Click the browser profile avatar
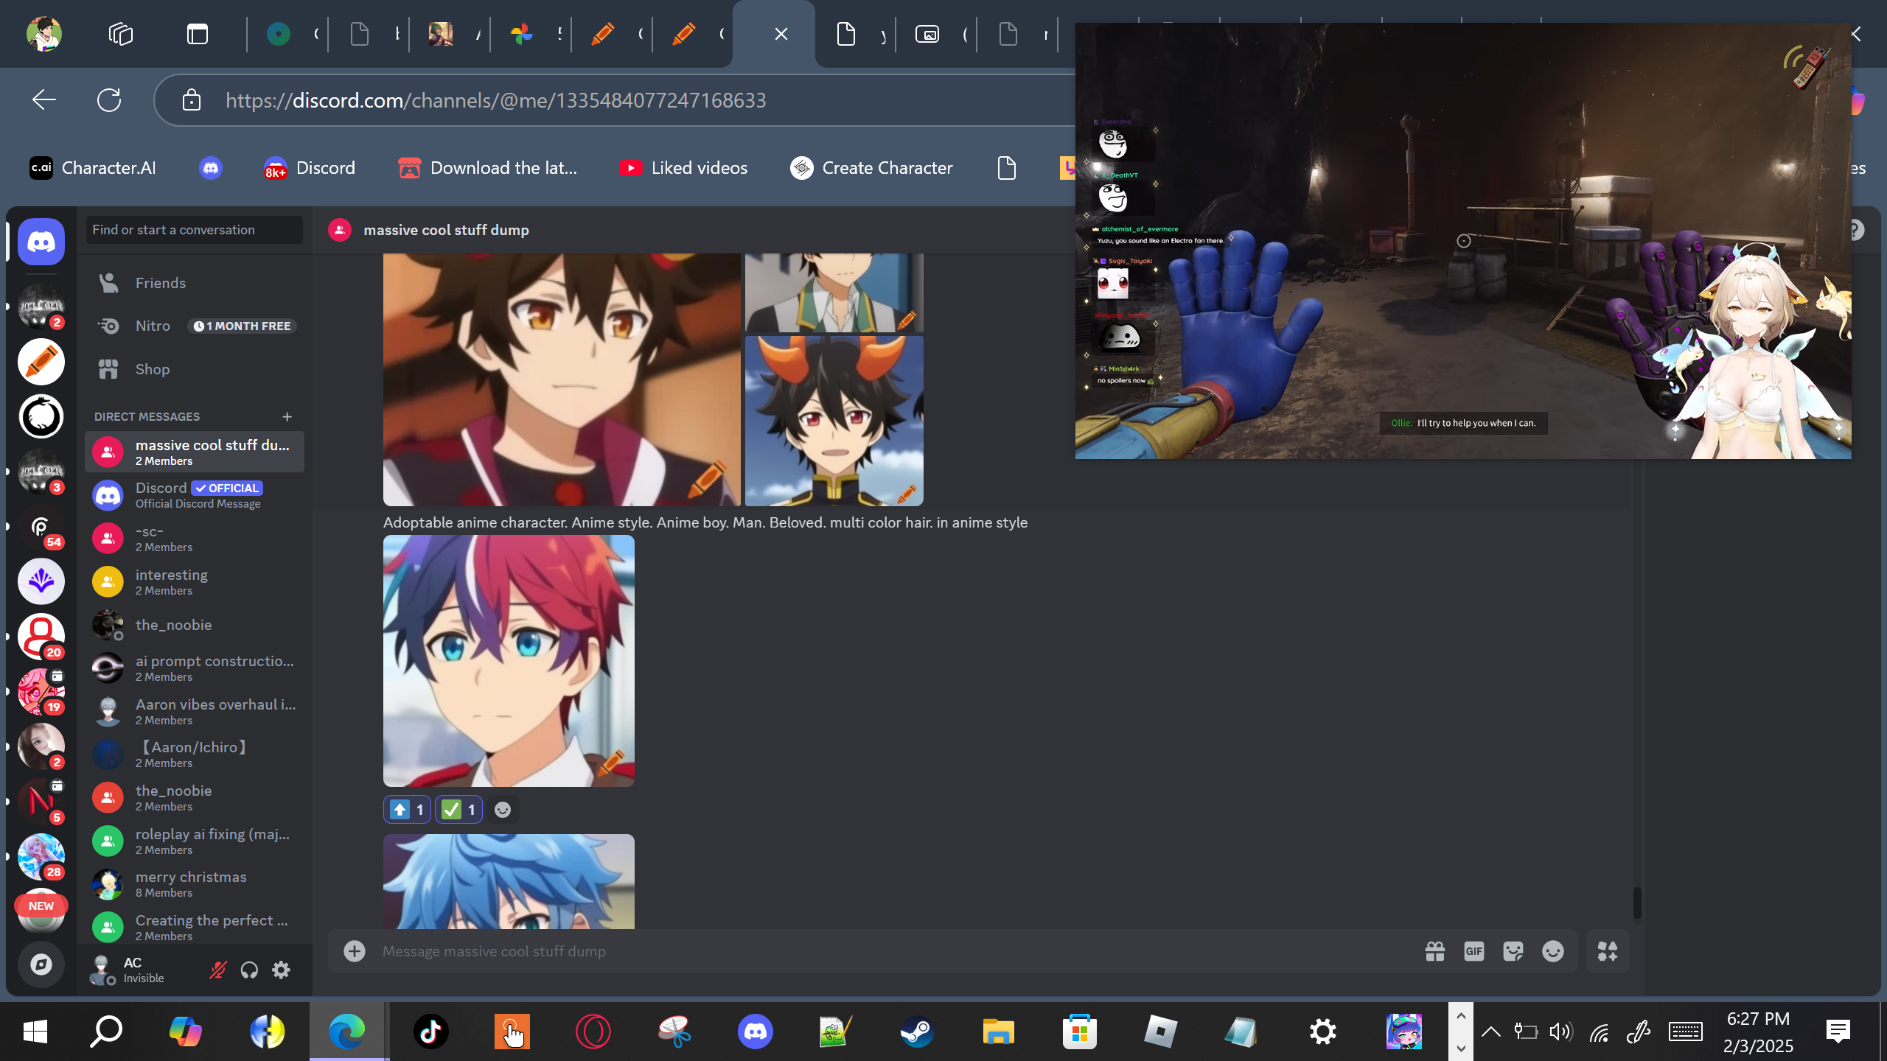 coord(43,34)
